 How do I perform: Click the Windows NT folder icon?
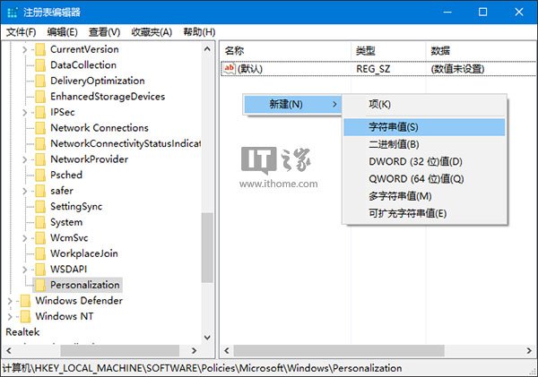point(24,316)
